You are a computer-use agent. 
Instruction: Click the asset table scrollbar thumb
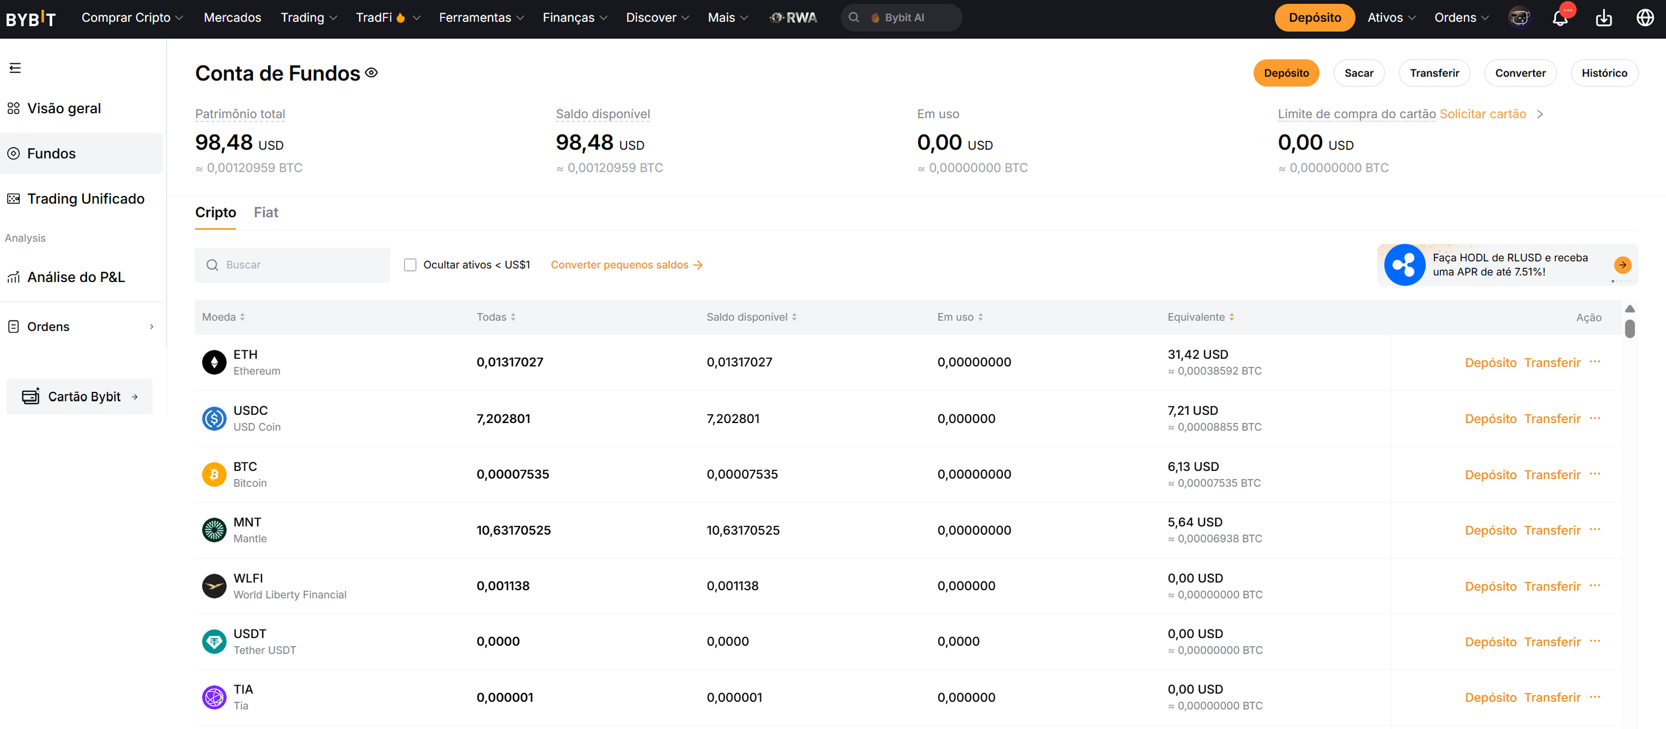click(1629, 329)
